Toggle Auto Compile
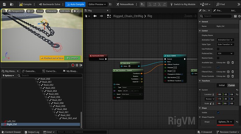 point(75,4)
